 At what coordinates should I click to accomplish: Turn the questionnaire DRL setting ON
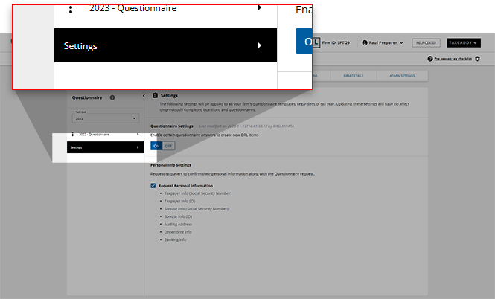(x=156, y=146)
